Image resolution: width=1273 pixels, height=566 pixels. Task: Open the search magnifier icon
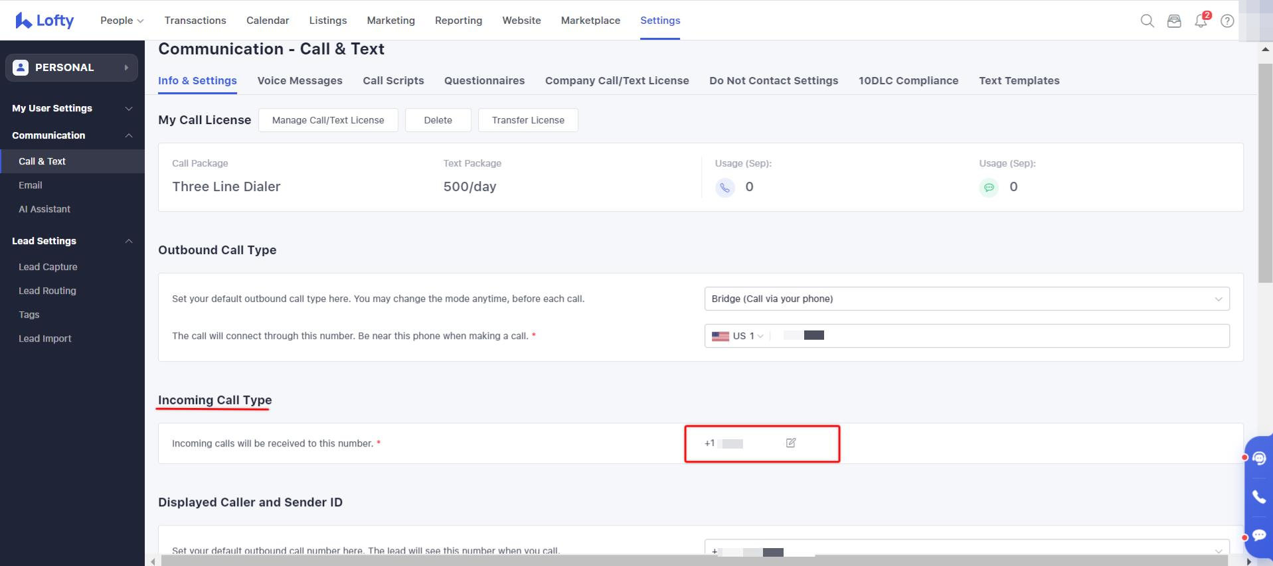(1147, 21)
